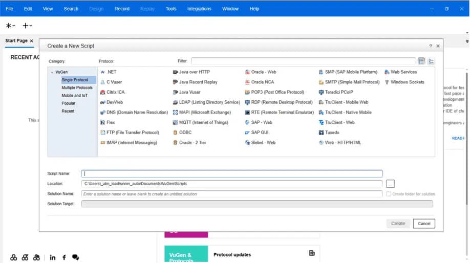
Task: Select the Oracle NCA protocol icon
Action: [247, 82]
